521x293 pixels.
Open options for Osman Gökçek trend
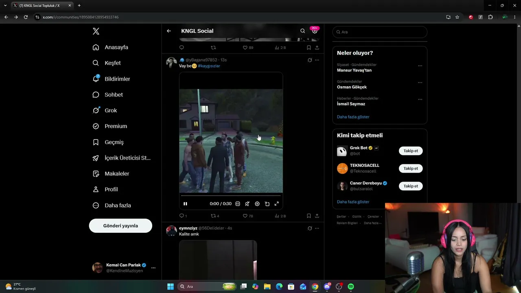pyautogui.click(x=420, y=82)
